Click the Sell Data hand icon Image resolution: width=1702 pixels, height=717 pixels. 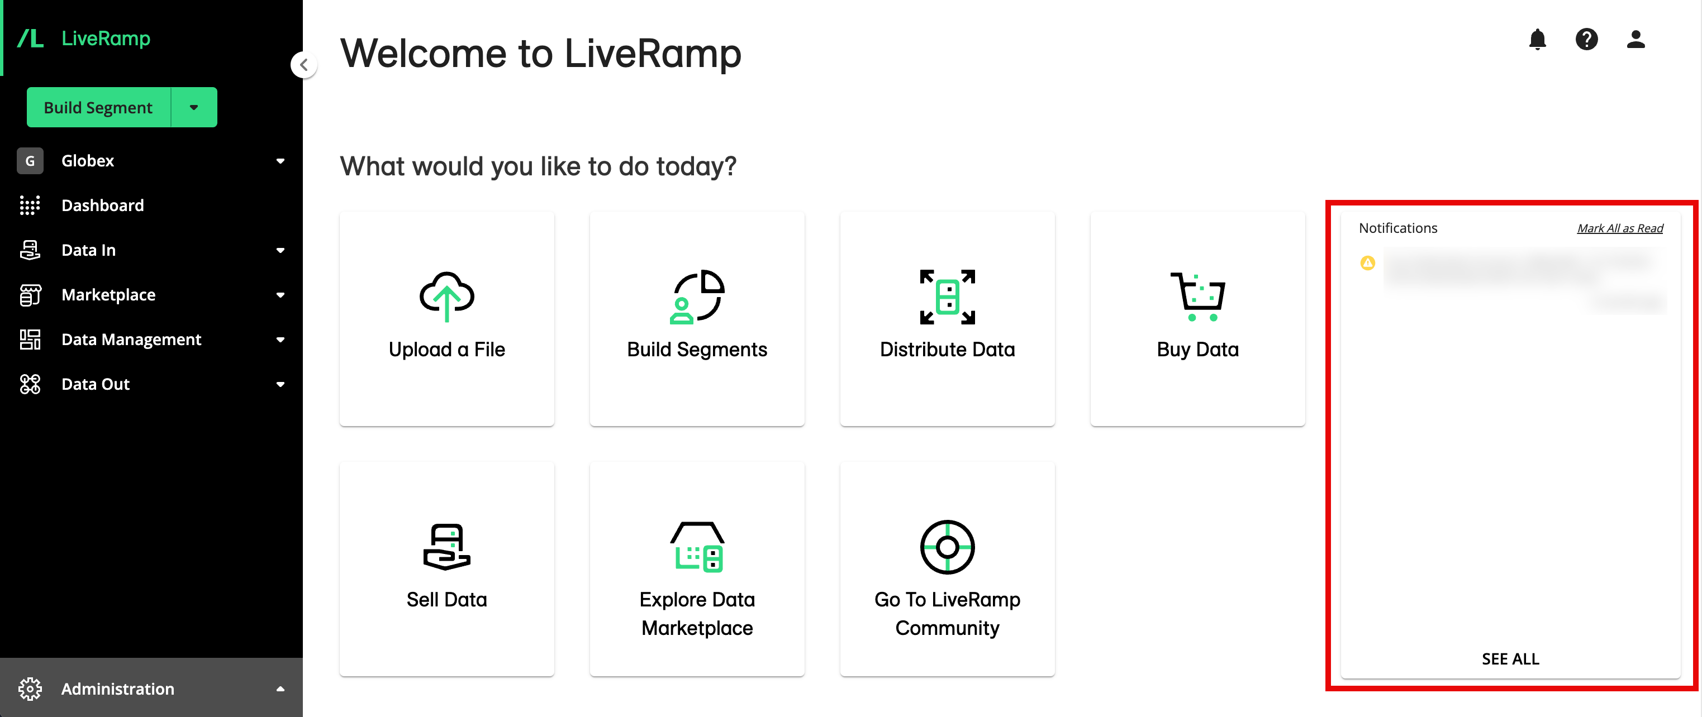coord(446,546)
